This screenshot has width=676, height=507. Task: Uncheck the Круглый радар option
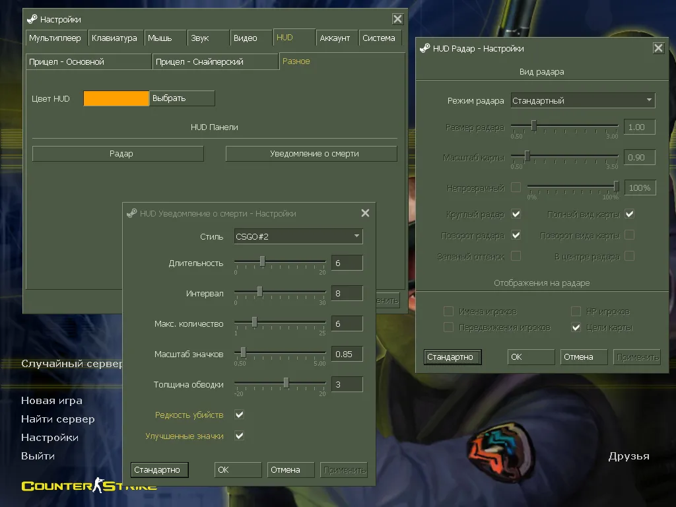click(516, 214)
